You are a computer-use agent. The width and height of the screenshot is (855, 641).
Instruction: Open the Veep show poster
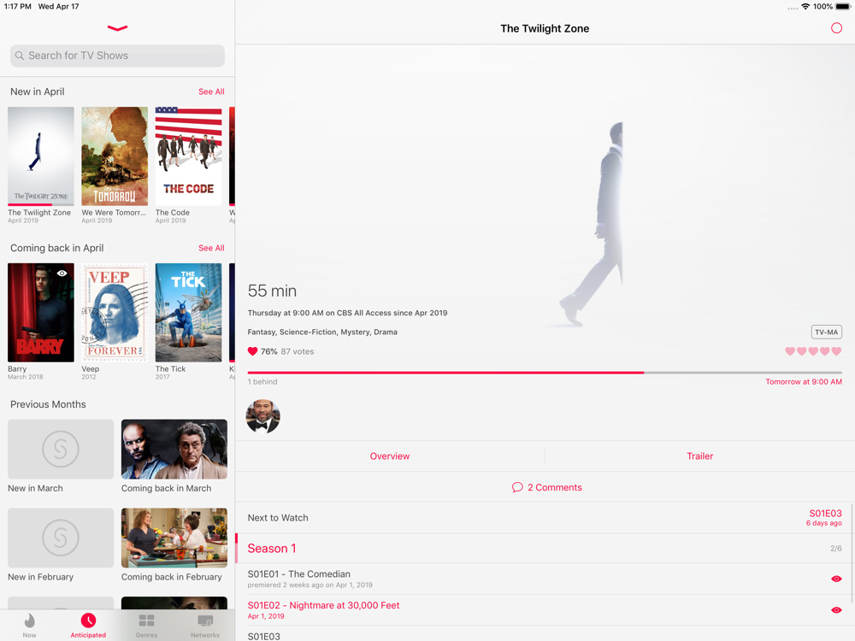[115, 312]
